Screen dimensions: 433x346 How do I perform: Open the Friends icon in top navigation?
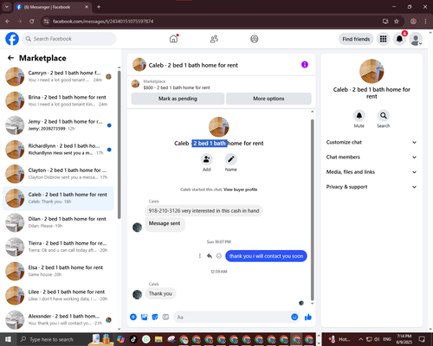click(214, 39)
